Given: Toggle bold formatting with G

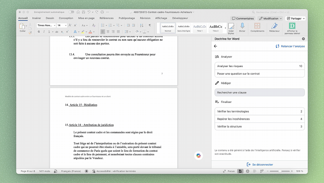Looking at the screenshot, I should point(38,31).
